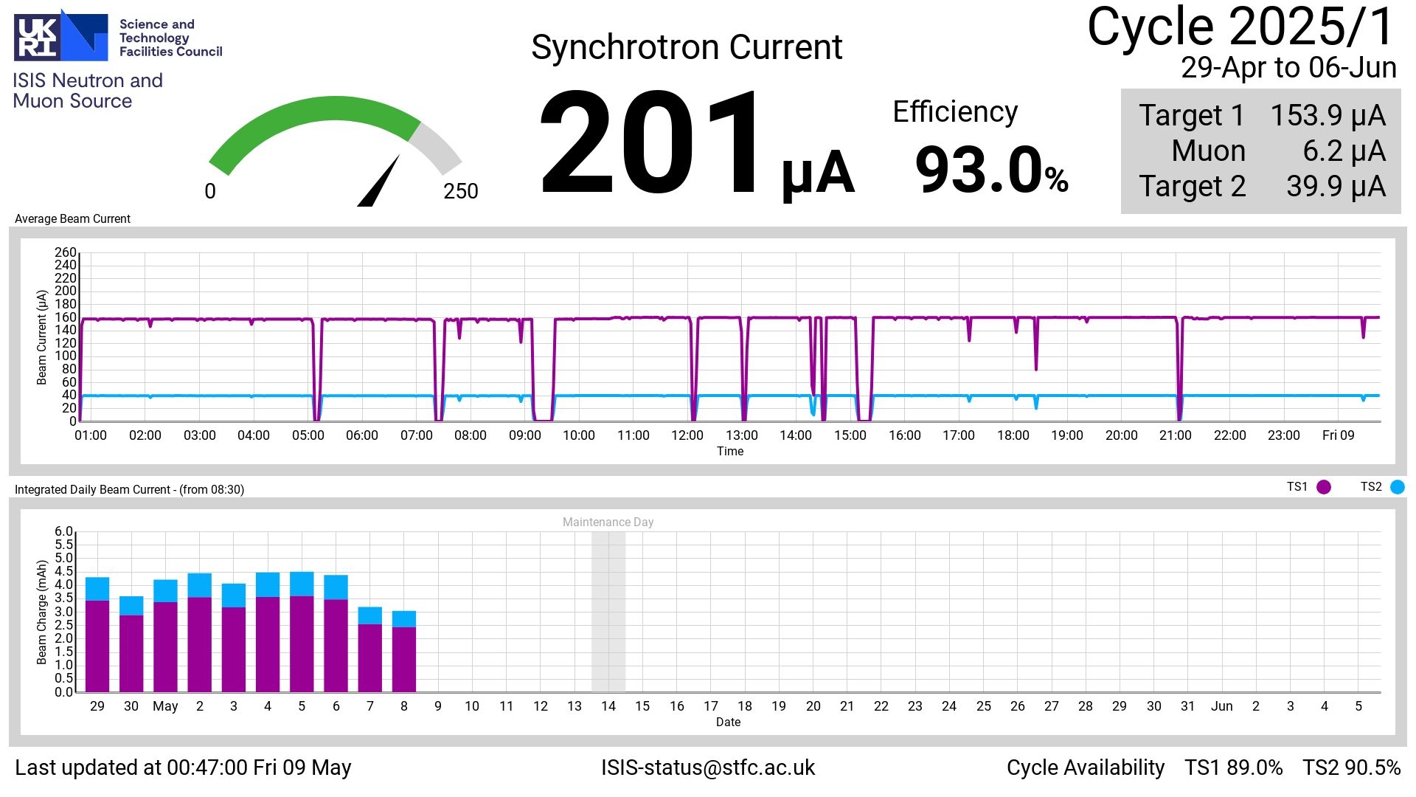The image size is (1416, 797).
Task: Click the Cycle 2025/1 heading
Action: (1240, 27)
